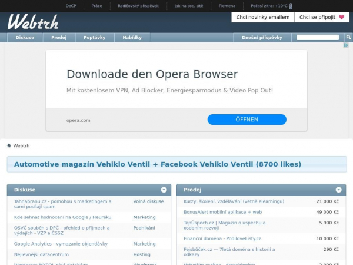The width and height of the screenshot is (353, 265).
Task: Collapse the Prodej panel arrow
Action: coord(339,190)
